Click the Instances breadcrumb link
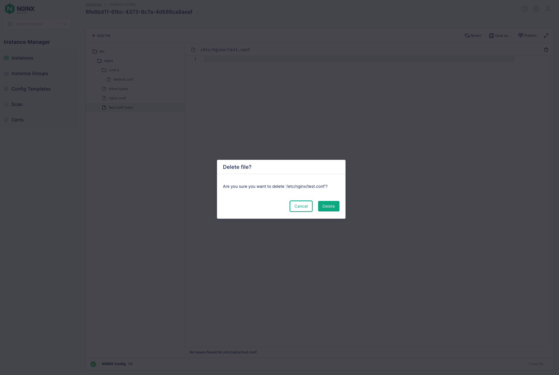 (x=94, y=4)
